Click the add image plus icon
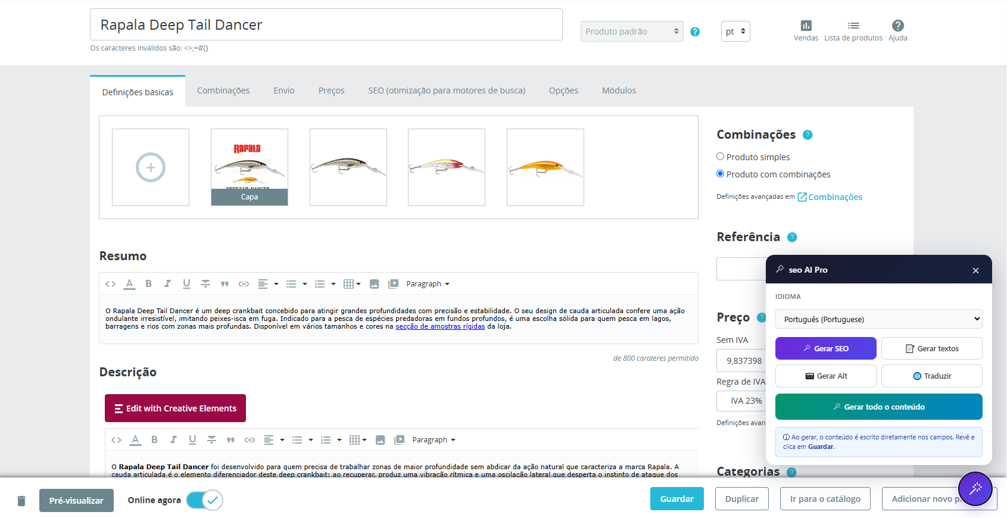The image size is (1007, 518). (151, 167)
